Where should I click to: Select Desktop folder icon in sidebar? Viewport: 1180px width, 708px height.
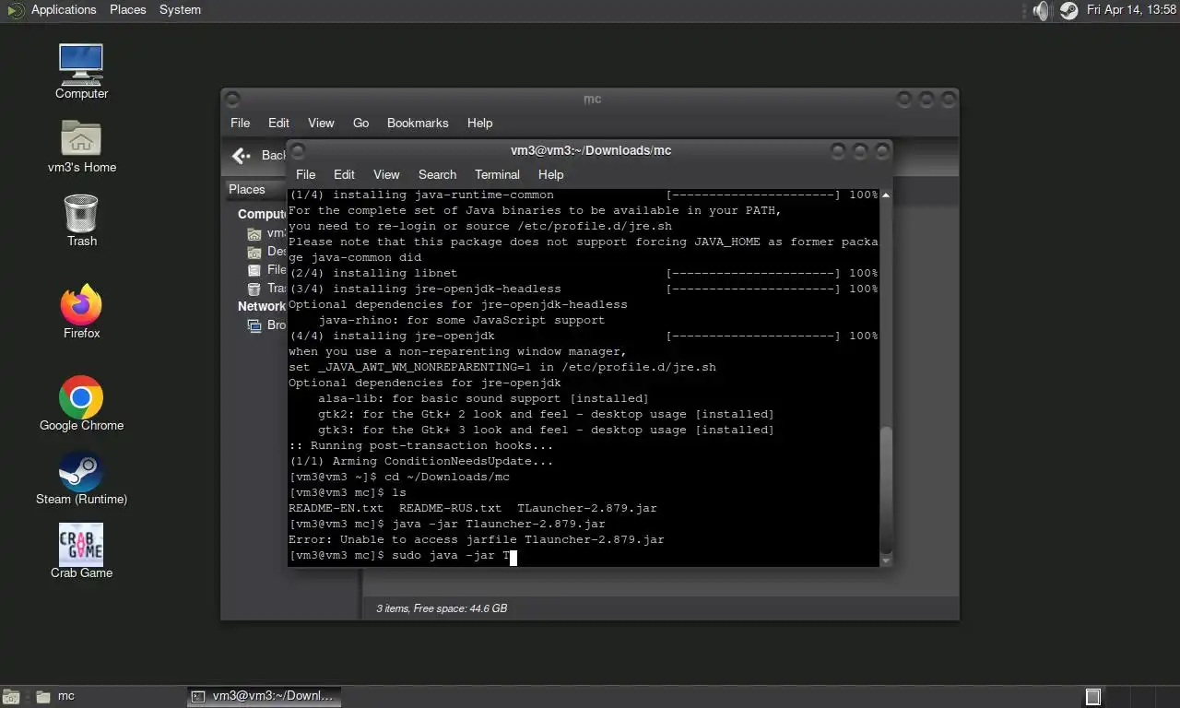254,252
